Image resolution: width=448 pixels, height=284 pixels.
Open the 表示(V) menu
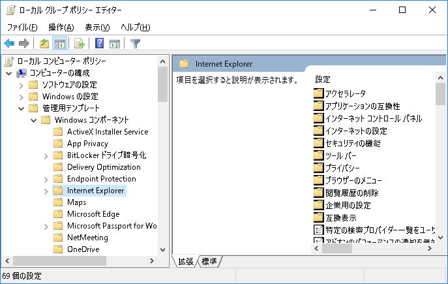(97, 27)
